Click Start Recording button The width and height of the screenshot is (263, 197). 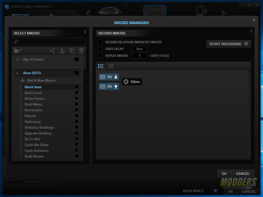pyautogui.click(x=229, y=44)
